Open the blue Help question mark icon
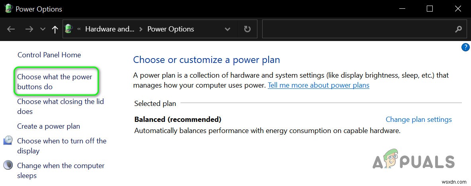 (465, 47)
